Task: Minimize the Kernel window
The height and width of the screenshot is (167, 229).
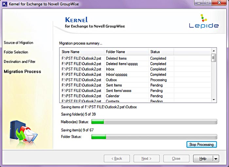Action: (x=199, y=3)
